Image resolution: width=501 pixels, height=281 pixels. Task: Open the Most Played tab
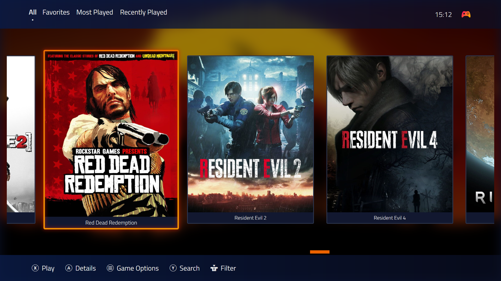coord(94,12)
